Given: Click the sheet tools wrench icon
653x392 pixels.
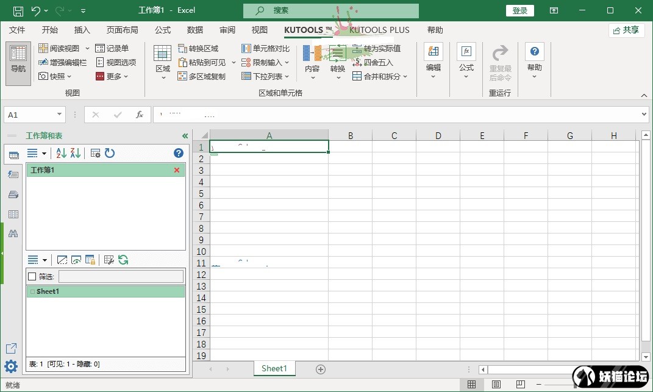Looking at the screenshot, I should point(109,260).
